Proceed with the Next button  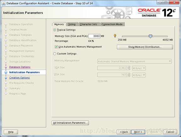(138, 132)
